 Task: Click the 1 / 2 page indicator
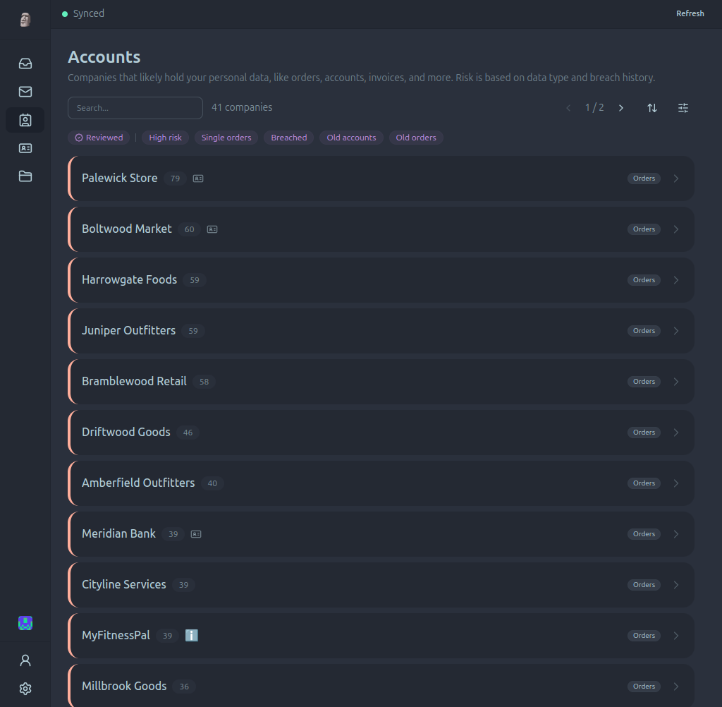594,107
